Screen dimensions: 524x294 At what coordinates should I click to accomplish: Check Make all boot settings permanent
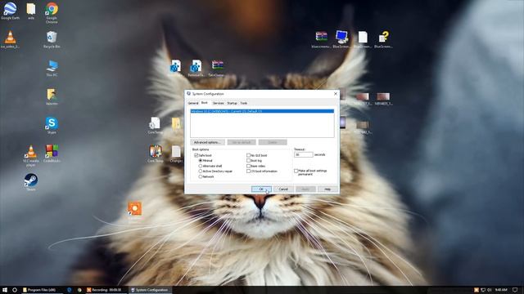[x=296, y=171]
